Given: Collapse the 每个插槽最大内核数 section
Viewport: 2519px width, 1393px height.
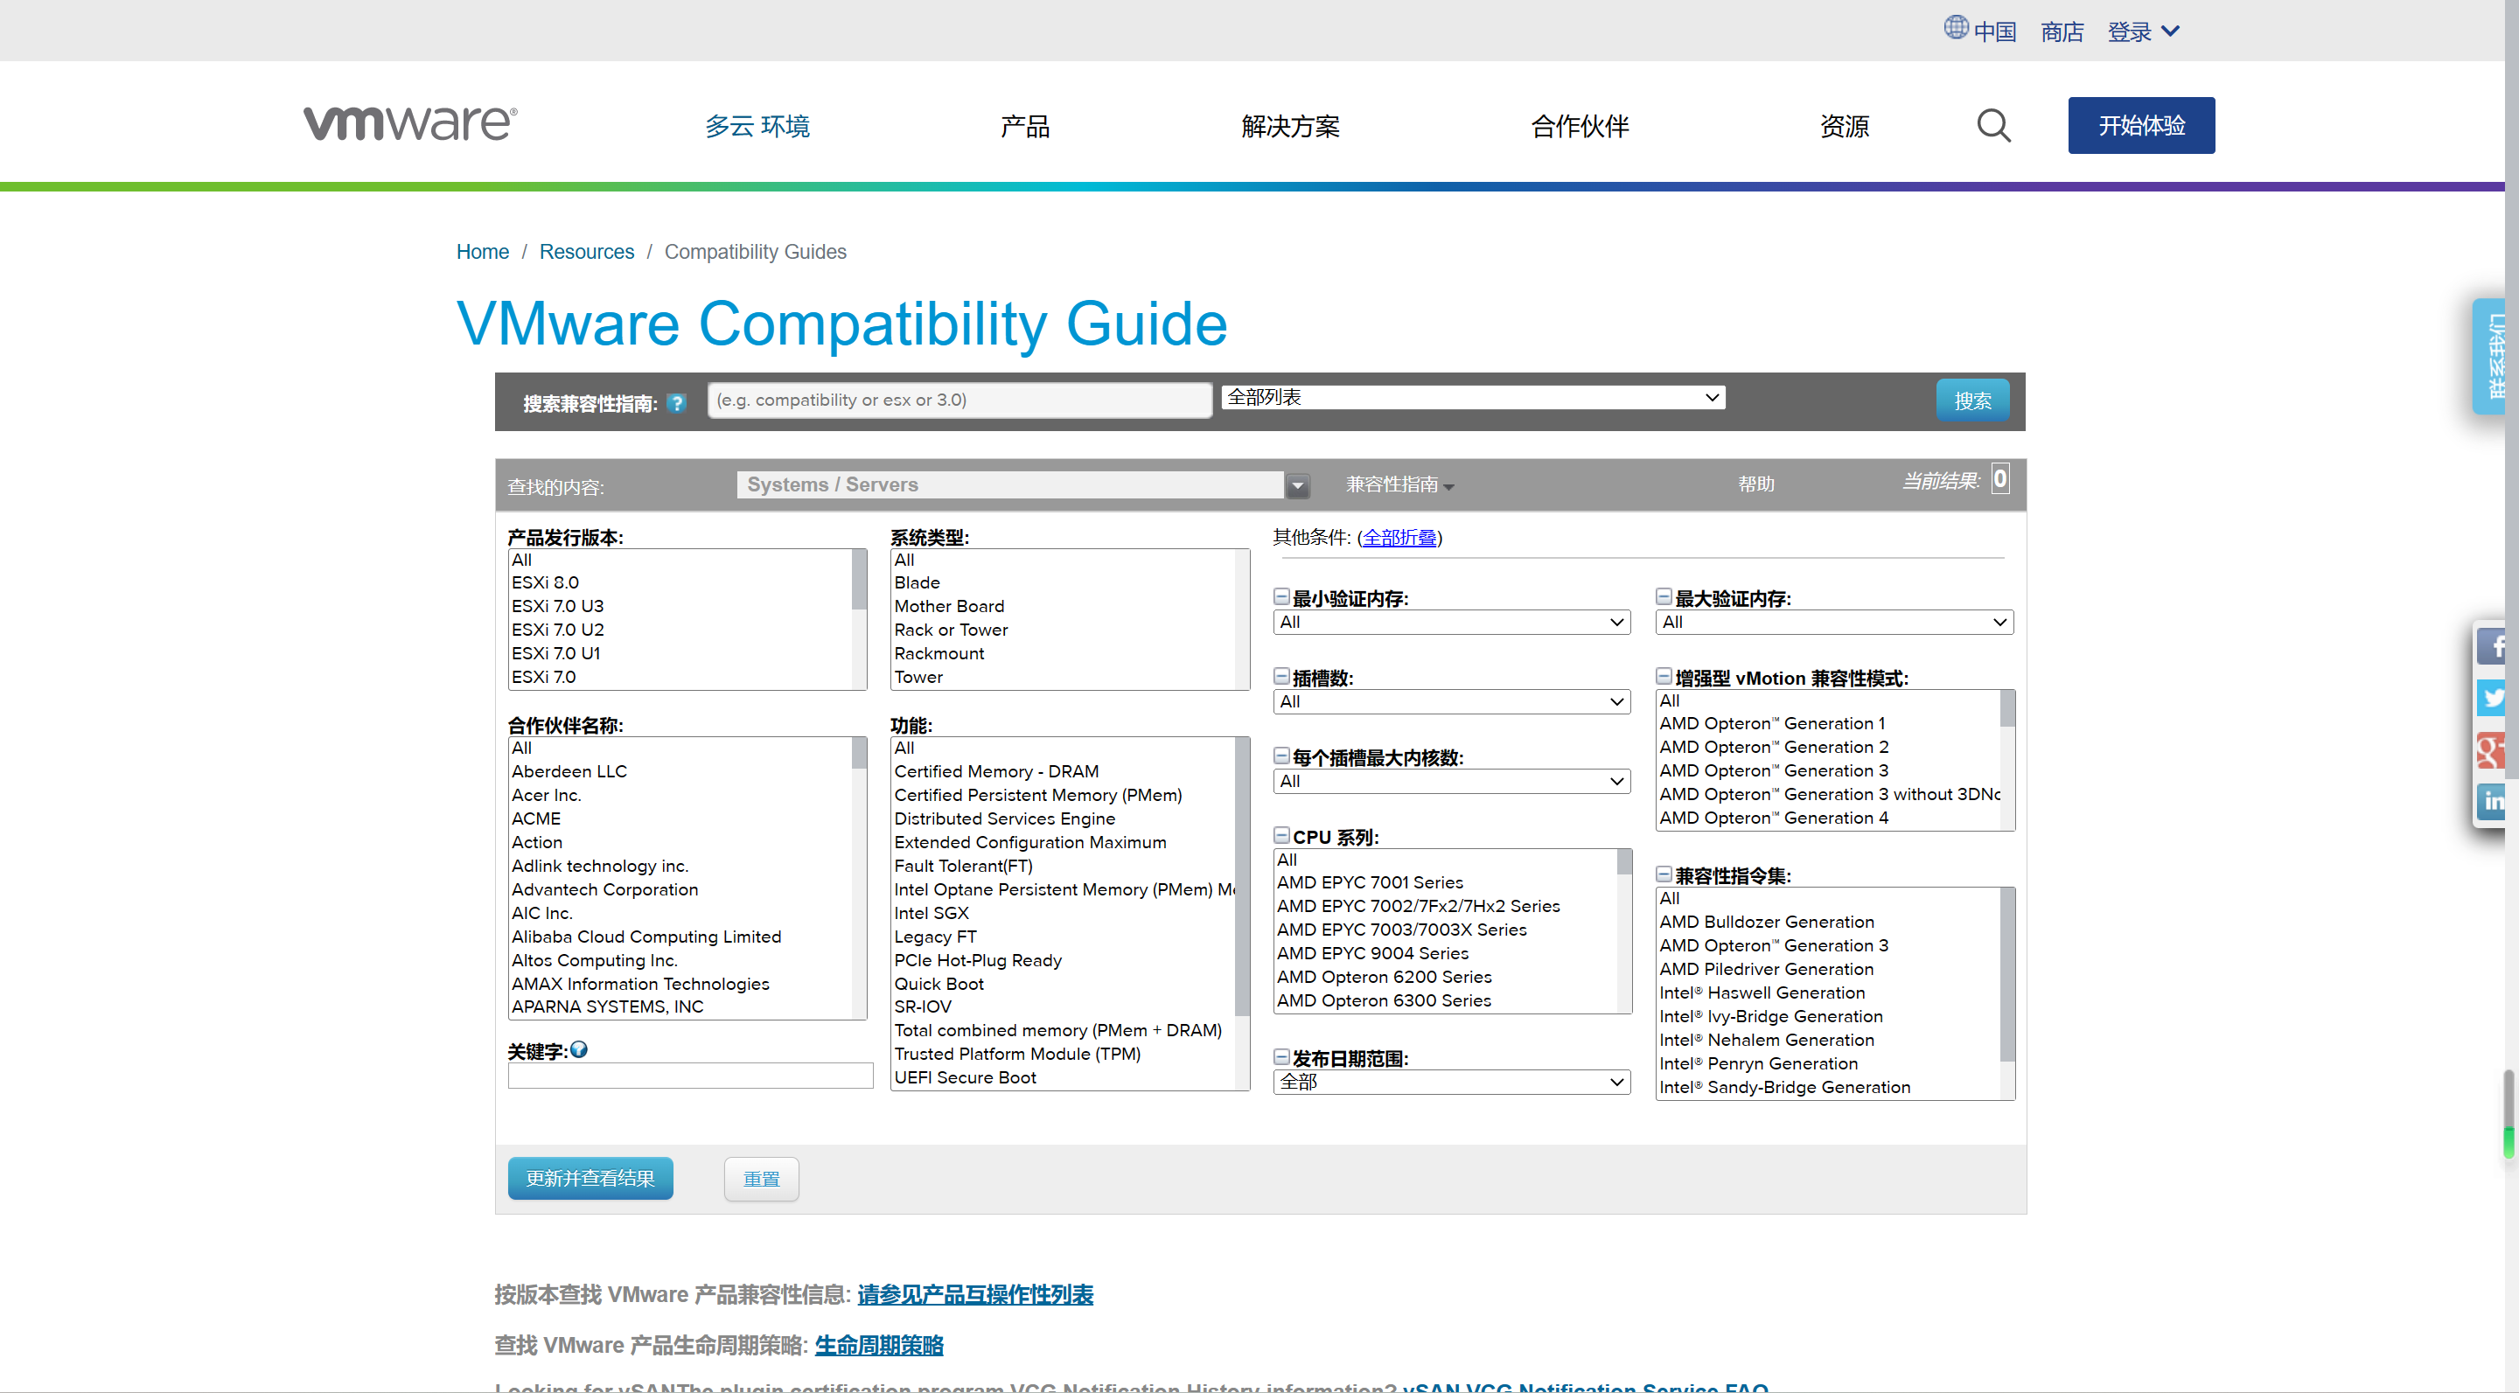Looking at the screenshot, I should coord(1281,756).
